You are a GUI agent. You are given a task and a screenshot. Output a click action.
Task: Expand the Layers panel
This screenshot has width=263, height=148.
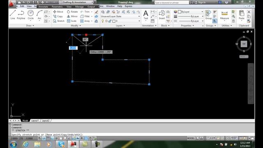pyautogui.click(x=120, y=25)
